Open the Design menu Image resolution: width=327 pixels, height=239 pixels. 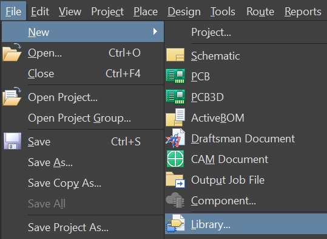[184, 12]
